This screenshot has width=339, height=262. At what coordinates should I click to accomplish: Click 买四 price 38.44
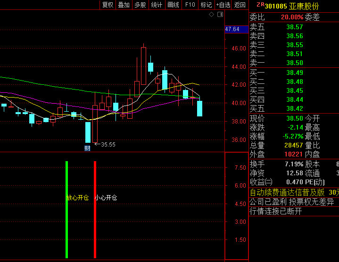[x=295, y=99]
